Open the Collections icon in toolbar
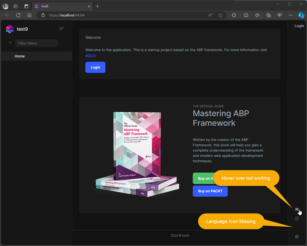The height and width of the screenshot is (246, 307). [269, 15]
